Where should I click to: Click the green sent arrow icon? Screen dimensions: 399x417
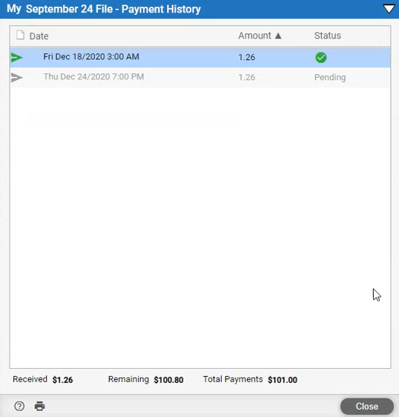(16, 57)
